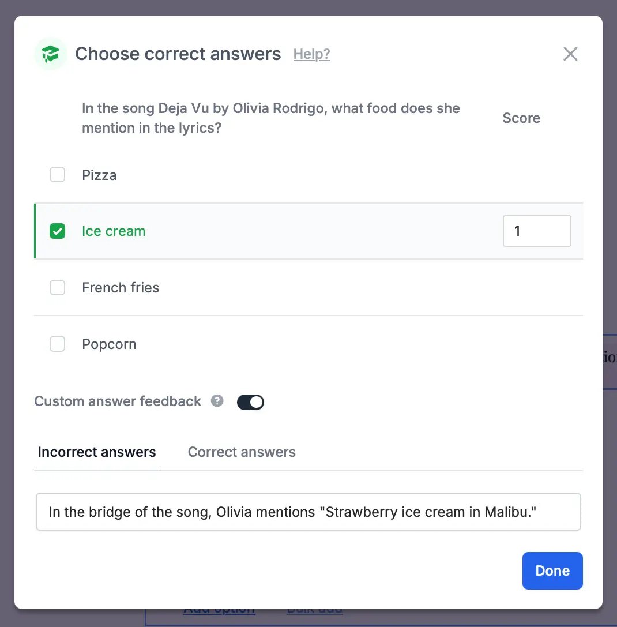This screenshot has width=617, height=627.
Task: Click the Deja Vu question text
Action: [270, 118]
